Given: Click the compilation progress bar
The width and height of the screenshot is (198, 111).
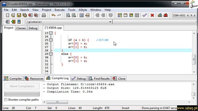Looking at the screenshot, I should pyautogui.click(x=22, y=94).
